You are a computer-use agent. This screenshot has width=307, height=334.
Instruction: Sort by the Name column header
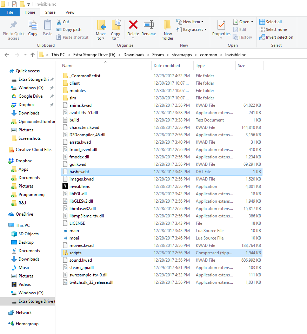click(x=68, y=66)
